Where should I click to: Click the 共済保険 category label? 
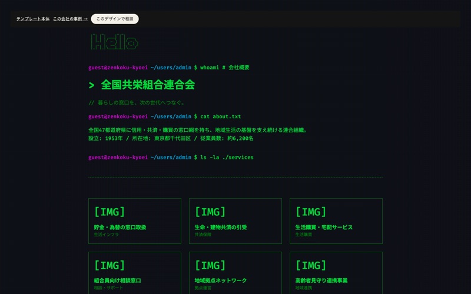click(203, 235)
